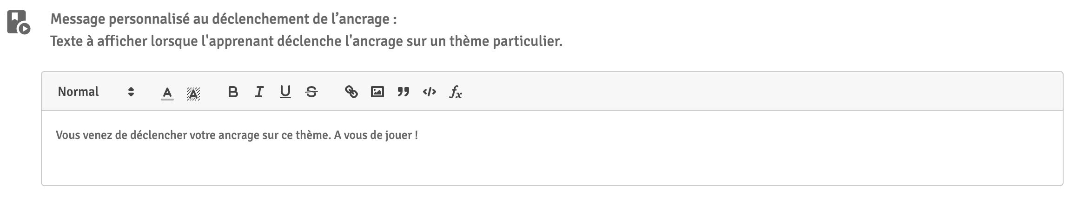The height and width of the screenshot is (201, 1085).
Task: Apply blockquote formatting
Action: coord(403,92)
